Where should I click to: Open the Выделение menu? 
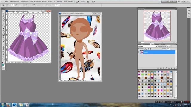coord(37,2)
